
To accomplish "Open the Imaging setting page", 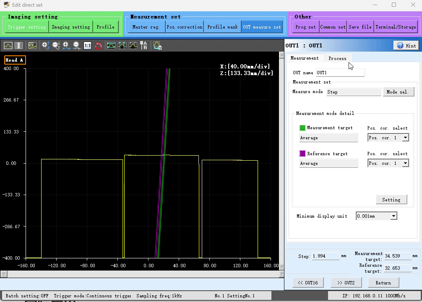I will pos(71,27).
